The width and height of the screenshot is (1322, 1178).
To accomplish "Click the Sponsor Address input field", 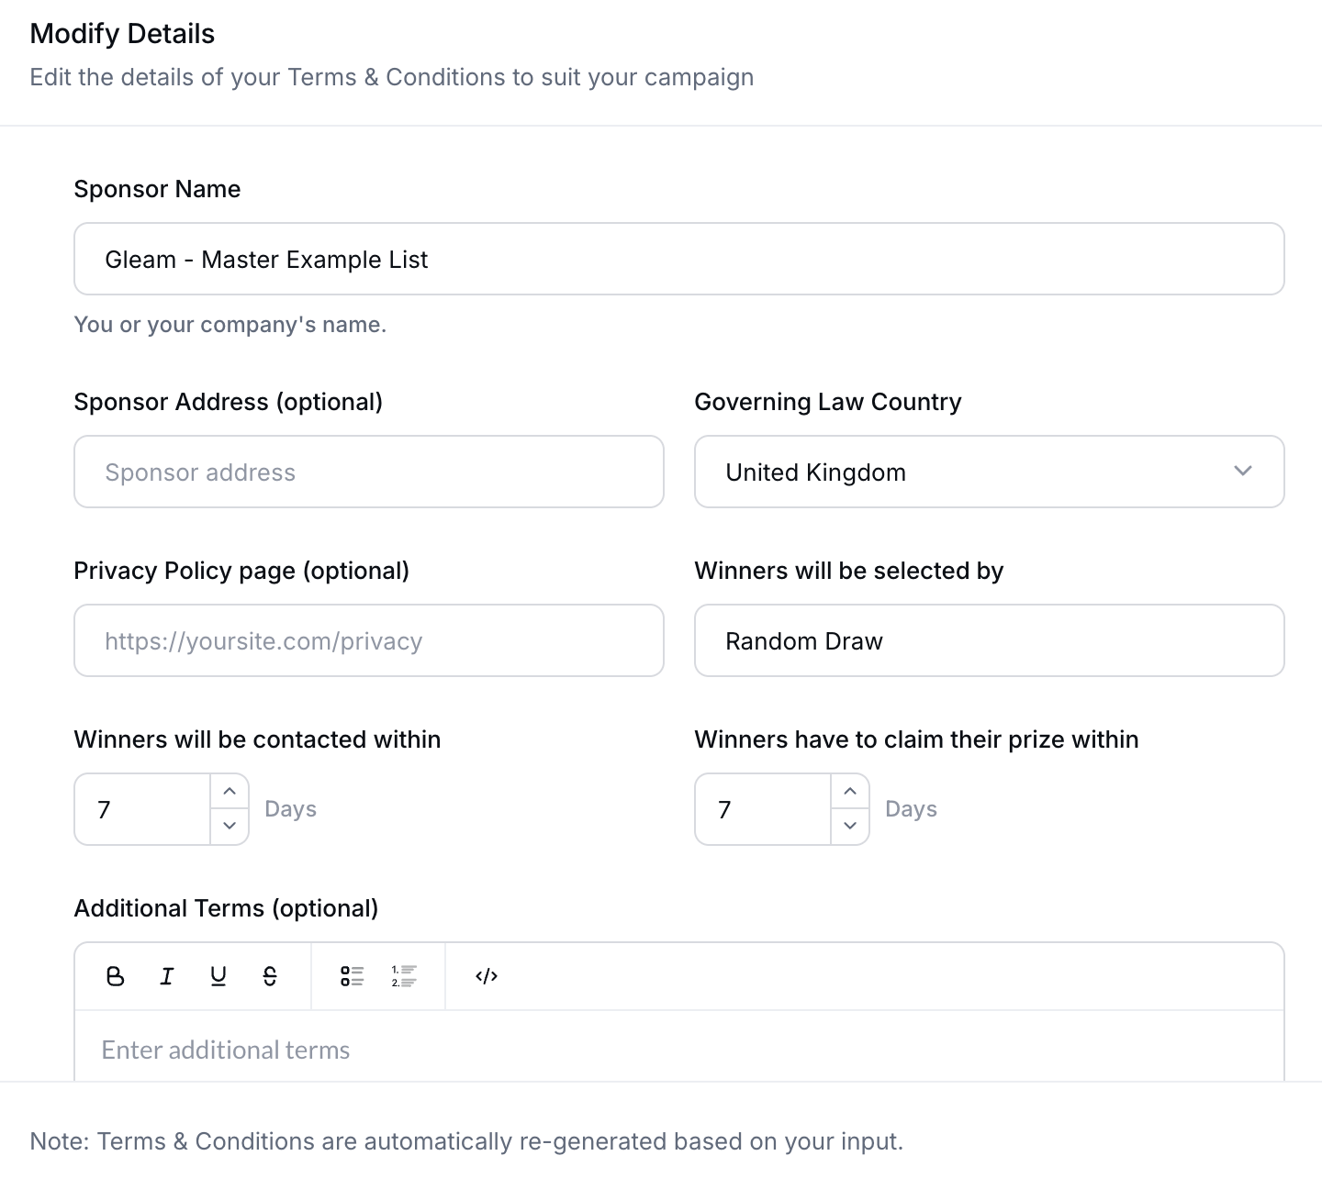I will 368,472.
